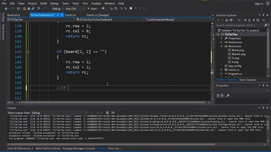Pin the Properties panel

pyautogui.click(x=263, y=85)
